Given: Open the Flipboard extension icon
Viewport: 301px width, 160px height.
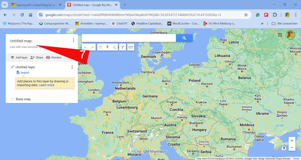Looking at the screenshot, I should click(266, 15).
